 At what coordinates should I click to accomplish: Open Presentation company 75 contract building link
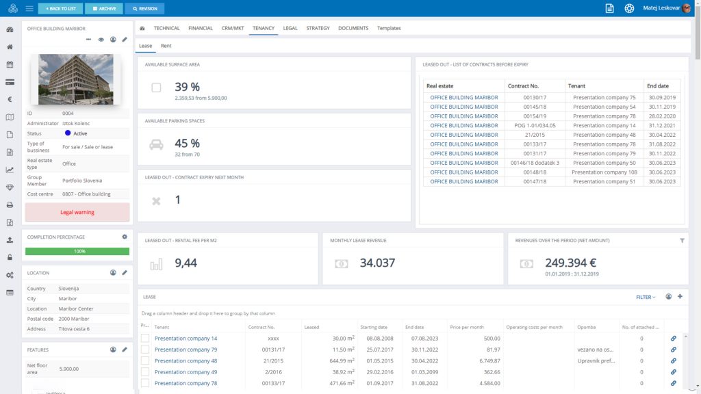463,98
